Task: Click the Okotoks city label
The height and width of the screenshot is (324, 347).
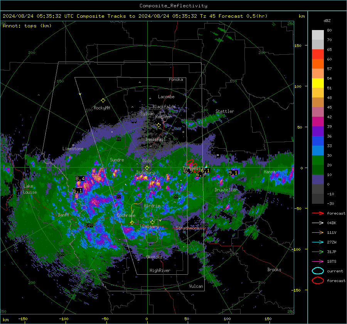Action: 154,257
